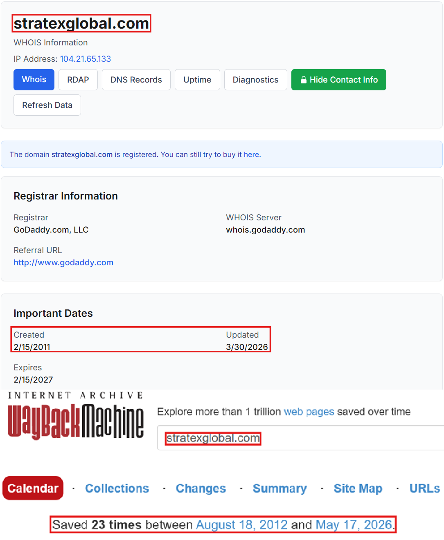Image resolution: width=444 pixels, height=540 pixels.
Task: Follow the 'here' link to buy the domain
Action: [x=251, y=155]
